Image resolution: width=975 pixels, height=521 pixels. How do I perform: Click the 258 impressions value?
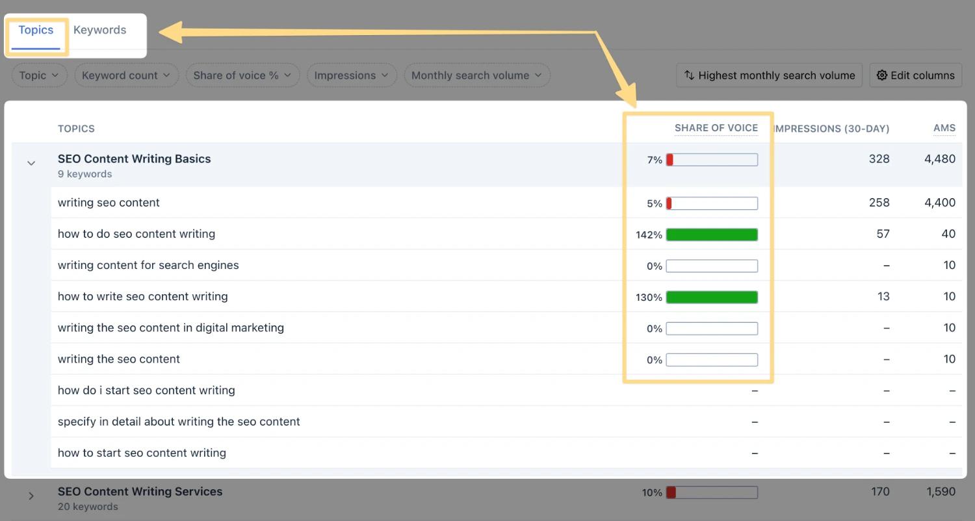click(x=879, y=203)
